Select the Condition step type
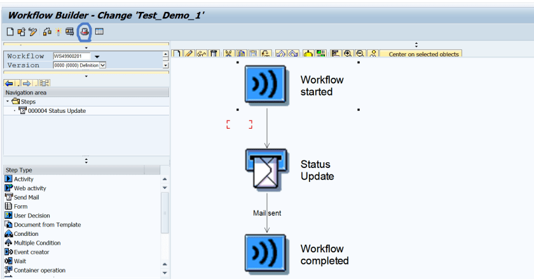This screenshot has height=279, width=534. click(26, 234)
